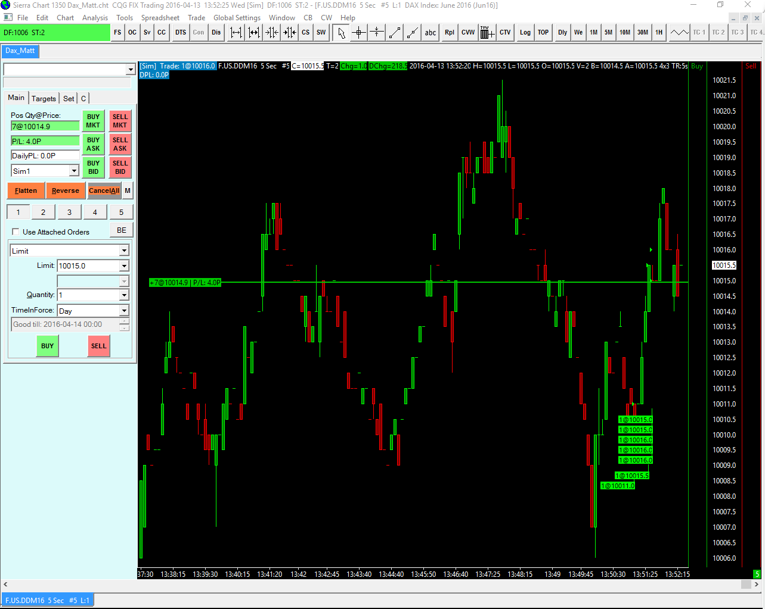Image resolution: width=765 pixels, height=609 pixels.
Task: Select the extended ray drawing tool
Action: (x=413, y=33)
